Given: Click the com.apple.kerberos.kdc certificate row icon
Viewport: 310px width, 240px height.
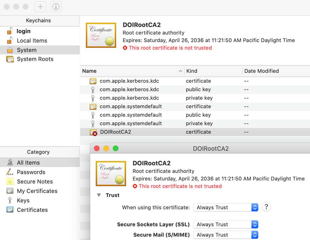Looking at the screenshot, I should [93, 81].
